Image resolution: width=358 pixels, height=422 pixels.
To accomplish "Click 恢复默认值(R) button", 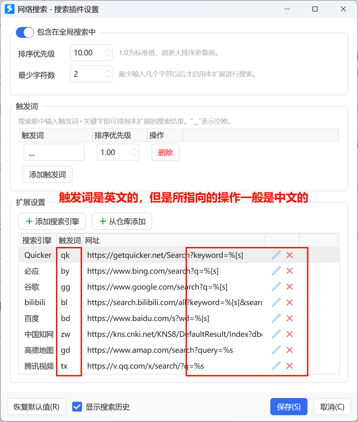I will click(36, 407).
